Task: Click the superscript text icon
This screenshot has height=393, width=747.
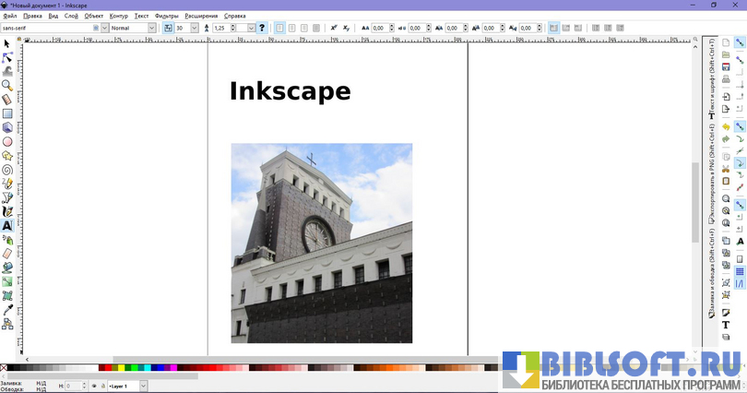Action: pyautogui.click(x=333, y=29)
